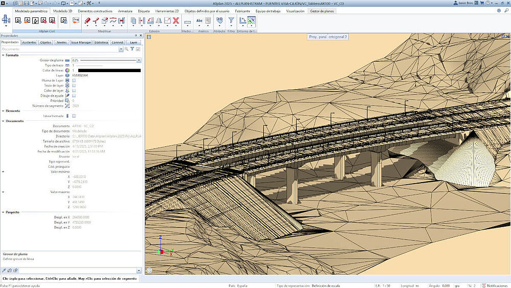The width and height of the screenshot is (511, 288).
Task: Toggle the Pluma de Layer checkbox
Action: coord(74,80)
